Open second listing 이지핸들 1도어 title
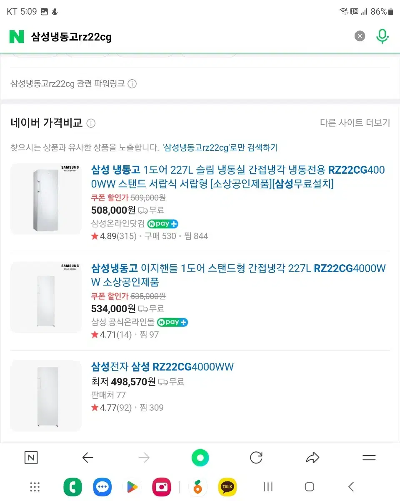This screenshot has width=400, height=501. (x=238, y=275)
